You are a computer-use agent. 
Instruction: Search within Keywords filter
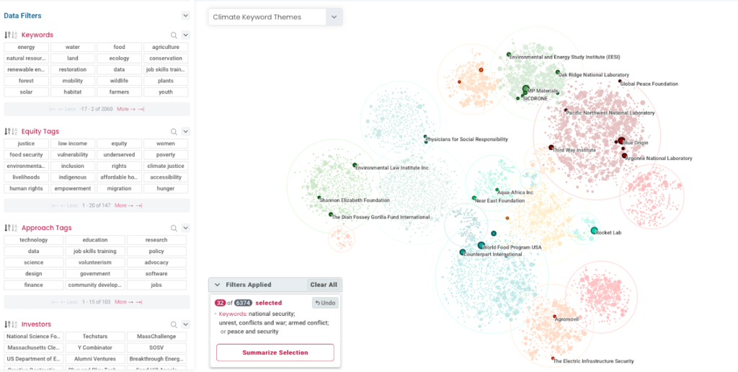click(x=174, y=35)
